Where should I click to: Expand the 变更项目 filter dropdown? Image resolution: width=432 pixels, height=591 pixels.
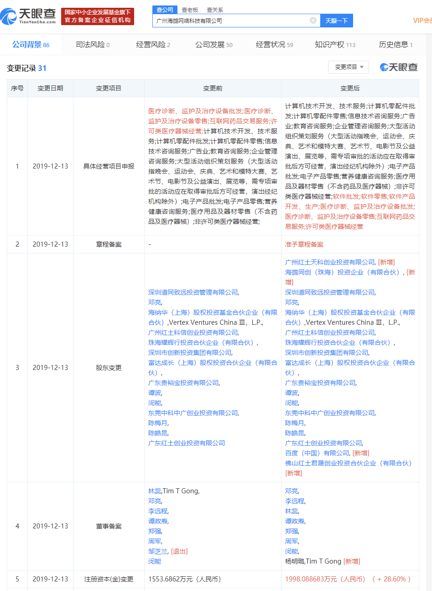click(x=349, y=67)
